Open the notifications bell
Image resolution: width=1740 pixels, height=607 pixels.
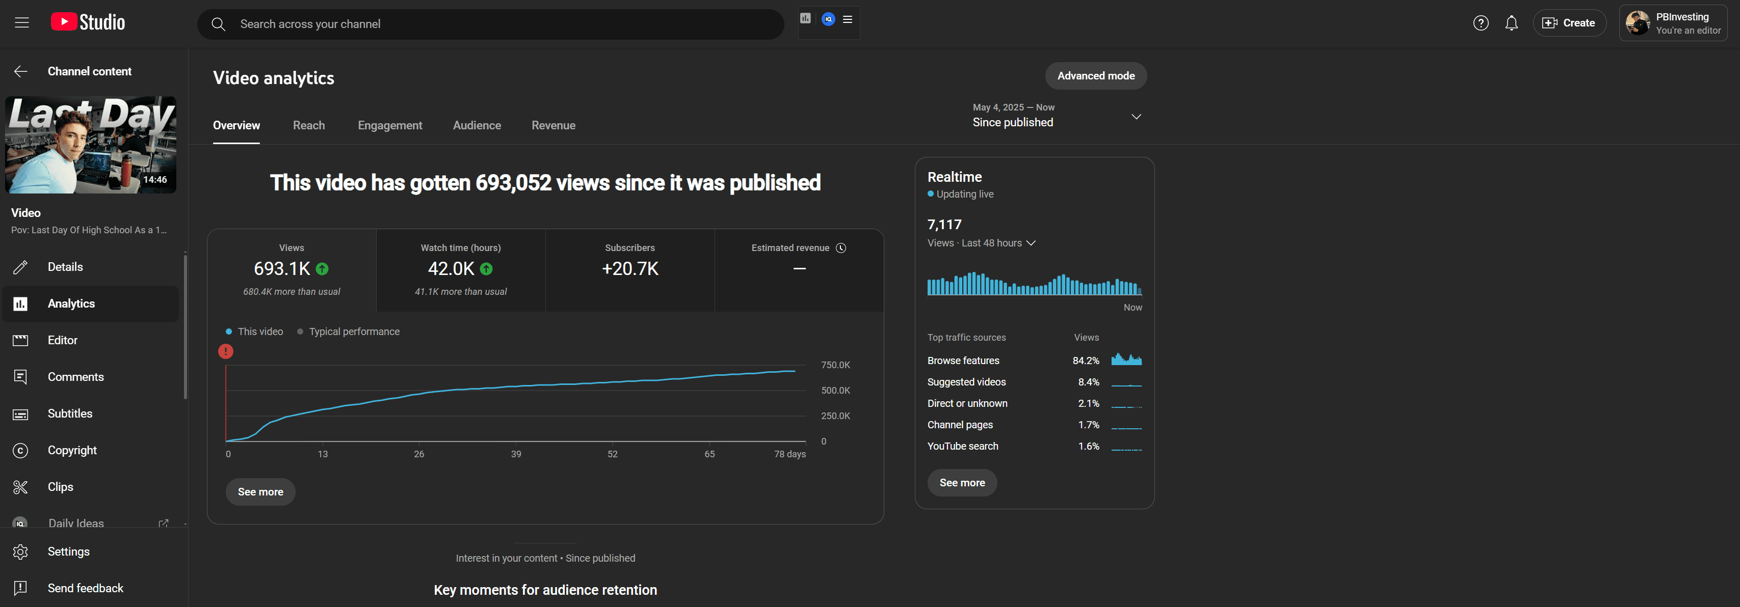1511,23
